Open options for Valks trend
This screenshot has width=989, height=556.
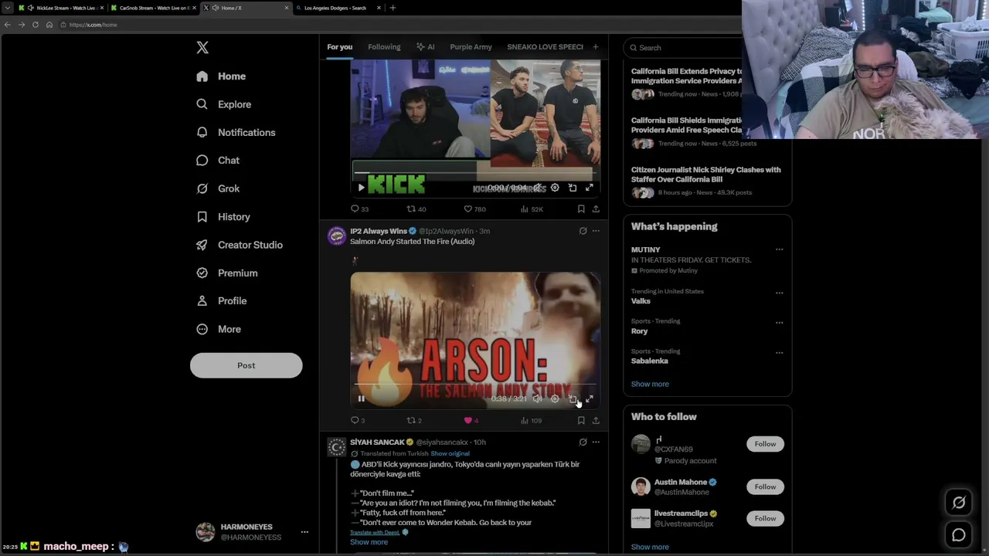click(779, 293)
